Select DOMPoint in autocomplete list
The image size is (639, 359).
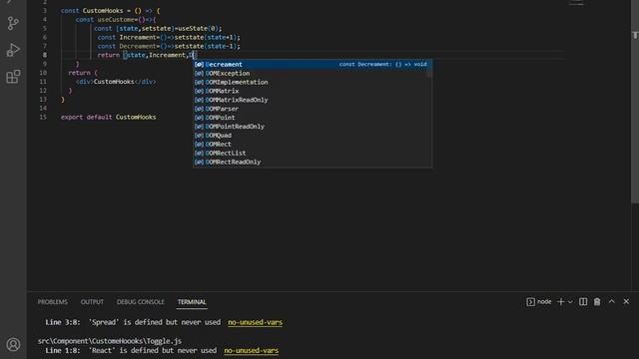[312, 118]
